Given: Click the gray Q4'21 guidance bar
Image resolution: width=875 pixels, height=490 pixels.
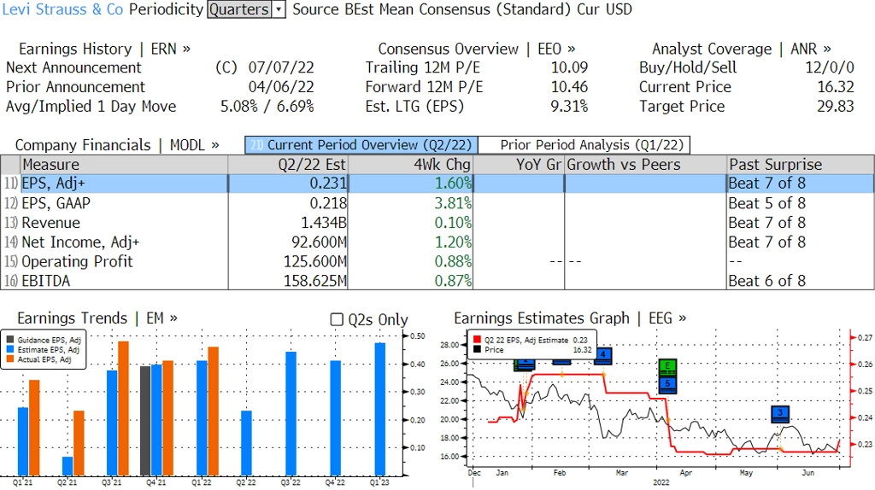Looking at the screenshot, I should coord(145,421).
